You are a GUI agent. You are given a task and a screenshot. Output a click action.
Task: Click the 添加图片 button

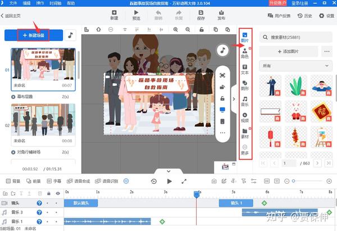289,51
